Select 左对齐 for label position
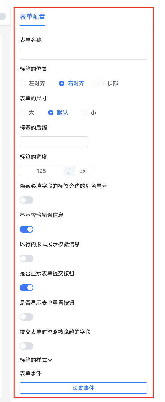Viewport: 165px width, 402px height. tap(22, 83)
